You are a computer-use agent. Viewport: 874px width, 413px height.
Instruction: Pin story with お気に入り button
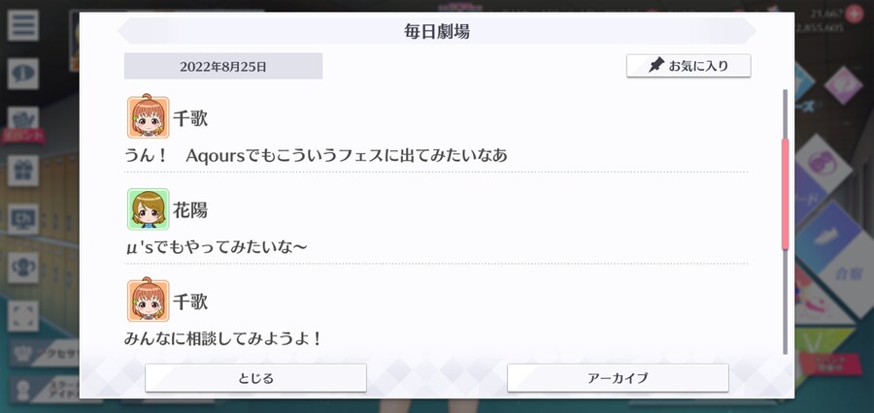coord(689,66)
